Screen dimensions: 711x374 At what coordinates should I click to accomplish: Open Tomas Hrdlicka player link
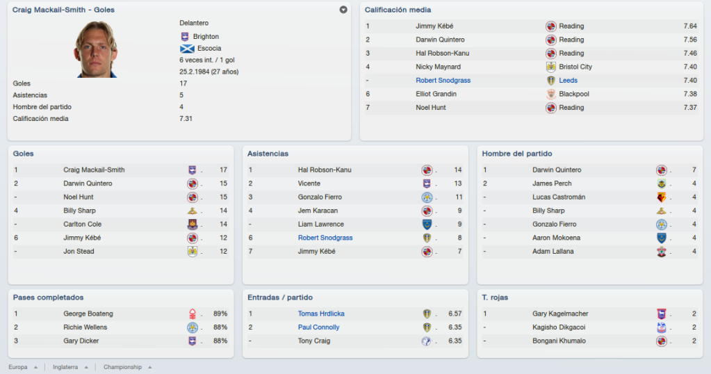321,314
